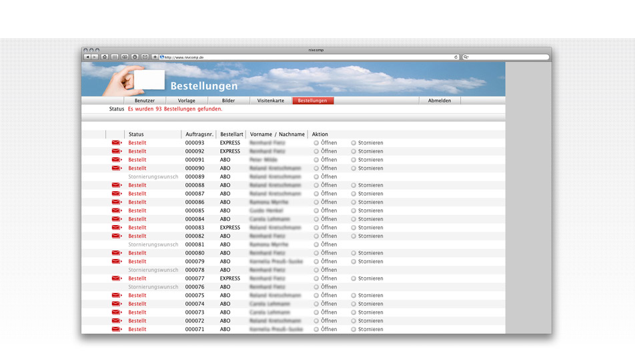Select the Stornieren radio button for order 000091
Viewport: 635px width, 353px height.
pyautogui.click(x=354, y=160)
